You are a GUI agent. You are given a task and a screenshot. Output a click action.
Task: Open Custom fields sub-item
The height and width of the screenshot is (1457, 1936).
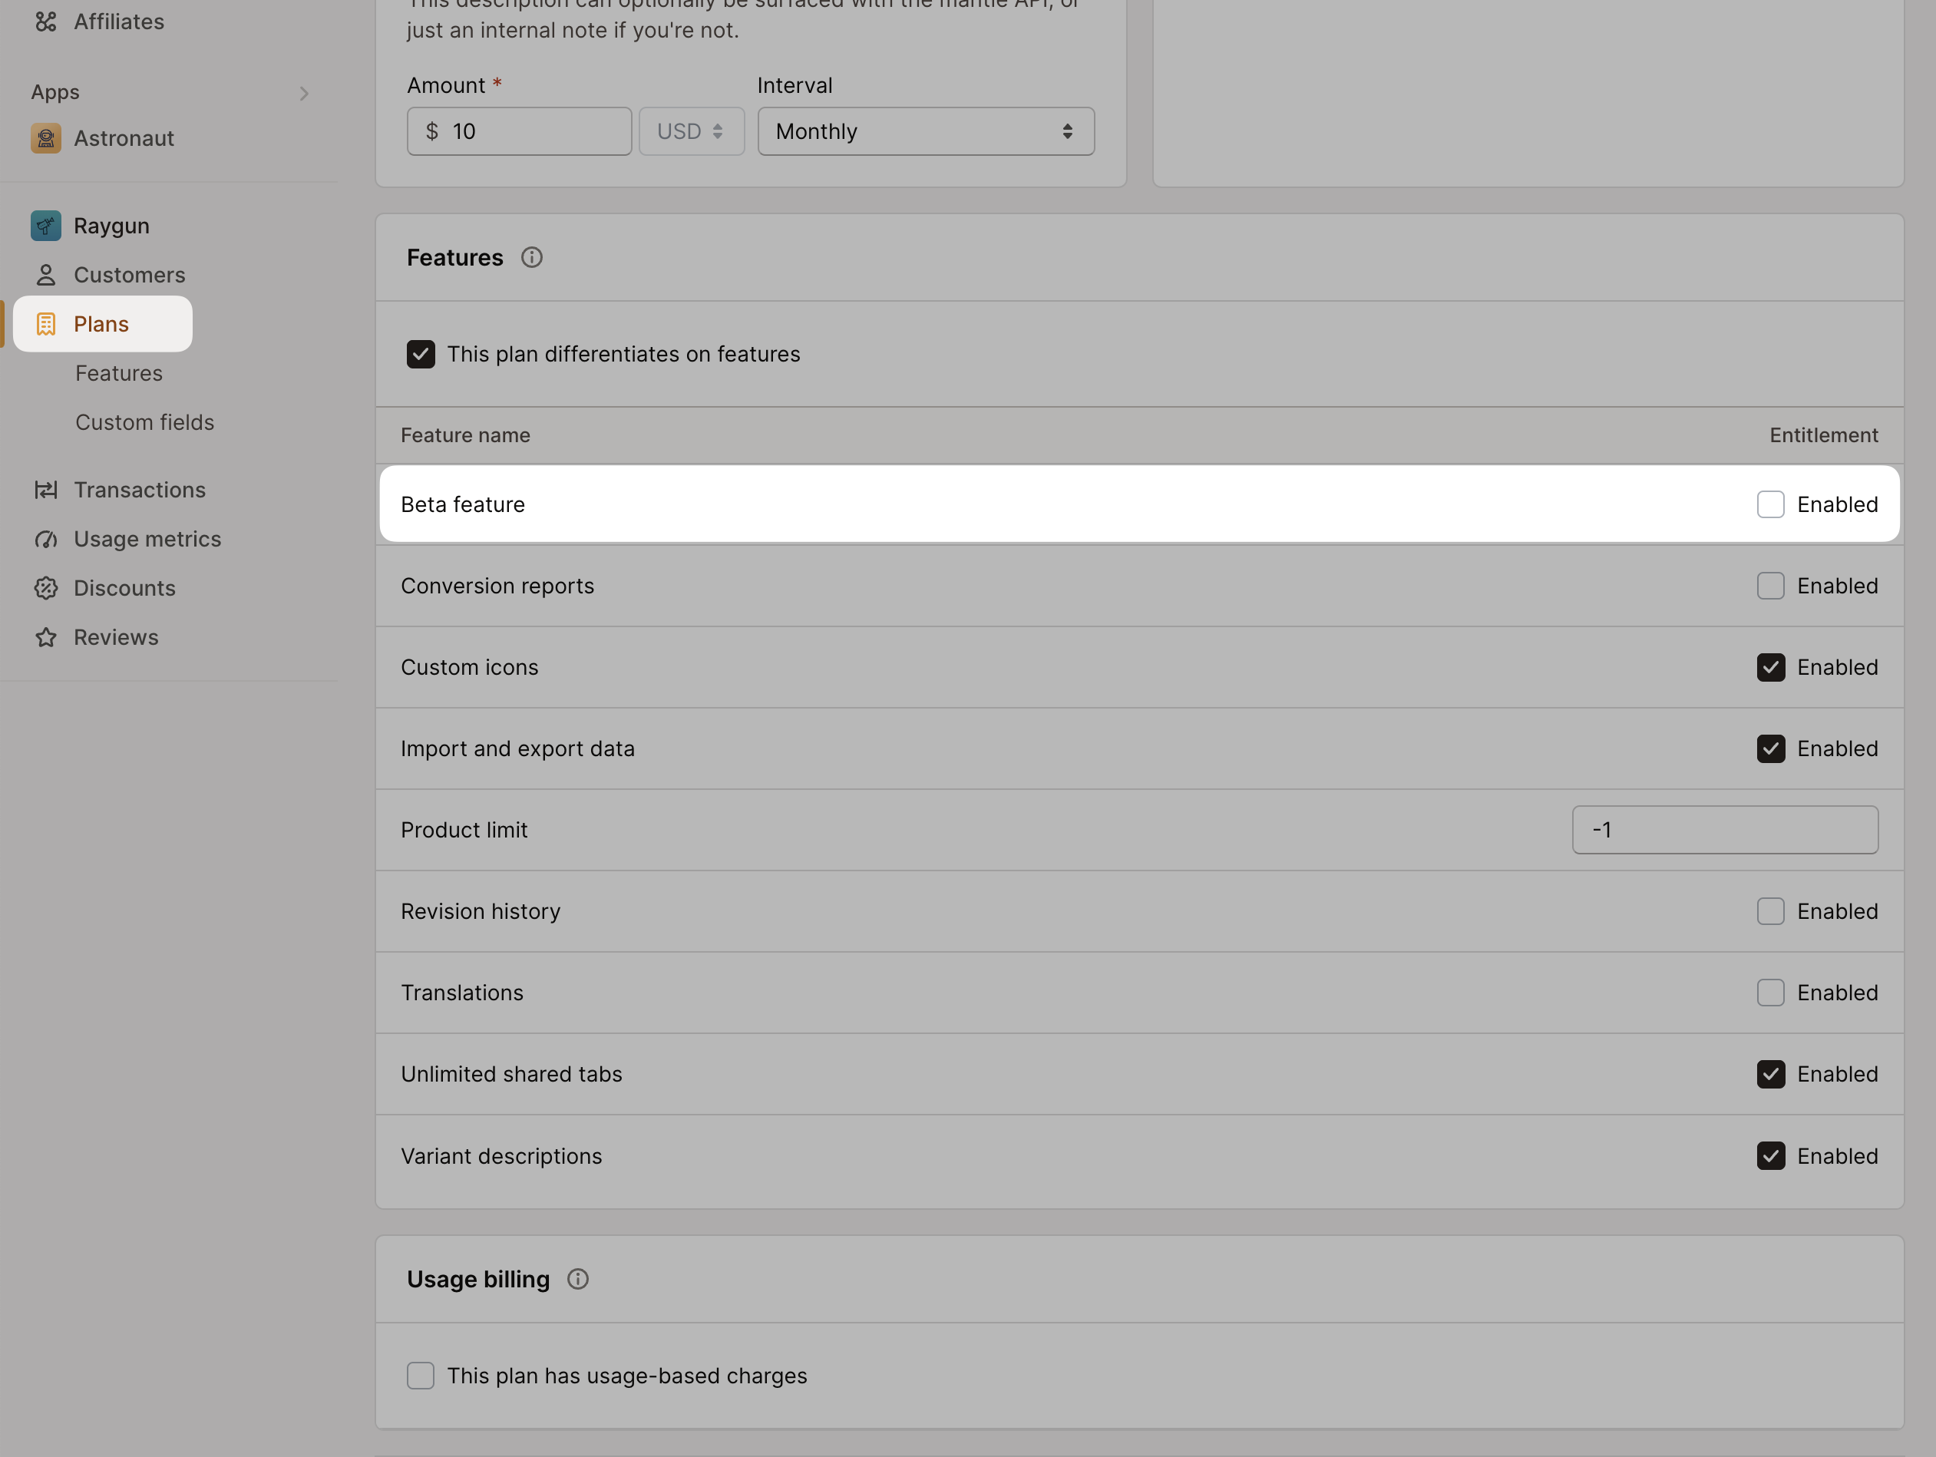click(x=144, y=423)
